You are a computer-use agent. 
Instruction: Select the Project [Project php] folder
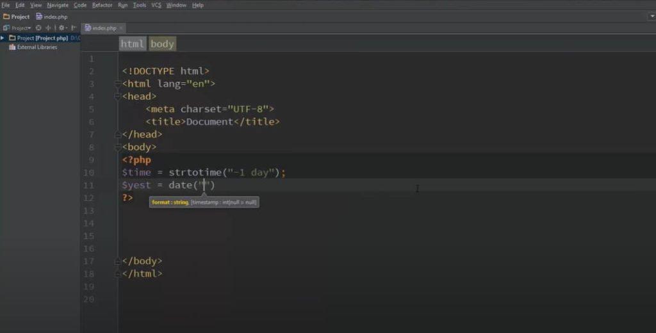point(42,38)
